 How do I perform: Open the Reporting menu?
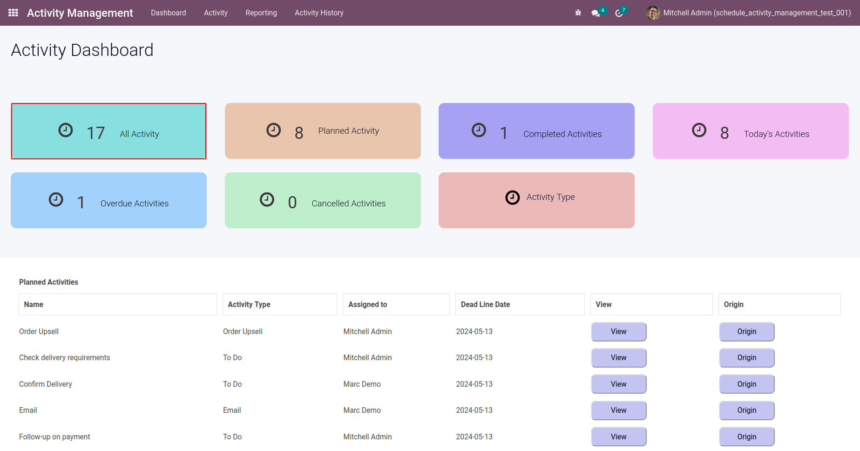click(x=261, y=13)
